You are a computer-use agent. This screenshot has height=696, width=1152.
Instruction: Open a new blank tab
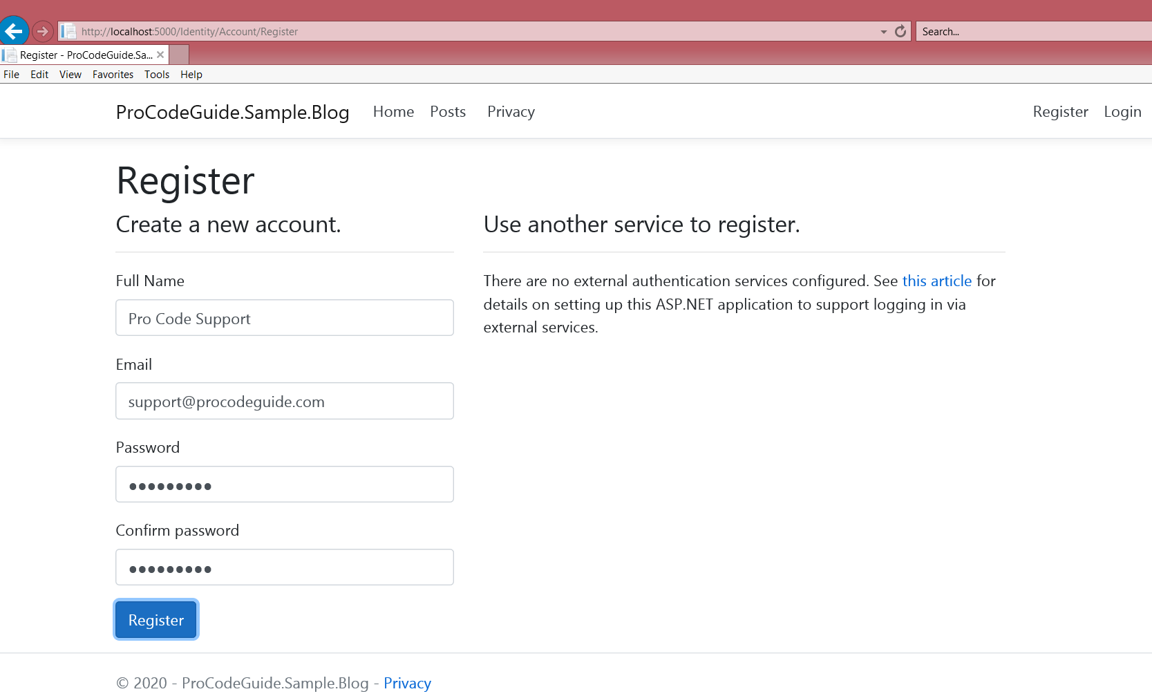point(179,55)
